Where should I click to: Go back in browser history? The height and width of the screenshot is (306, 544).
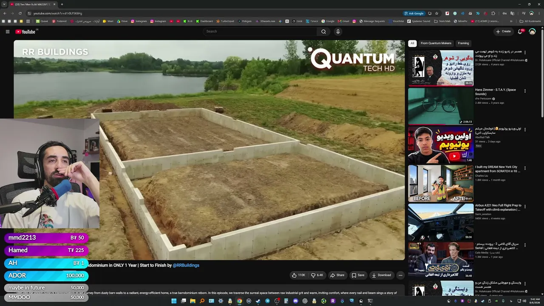click(x=5, y=13)
